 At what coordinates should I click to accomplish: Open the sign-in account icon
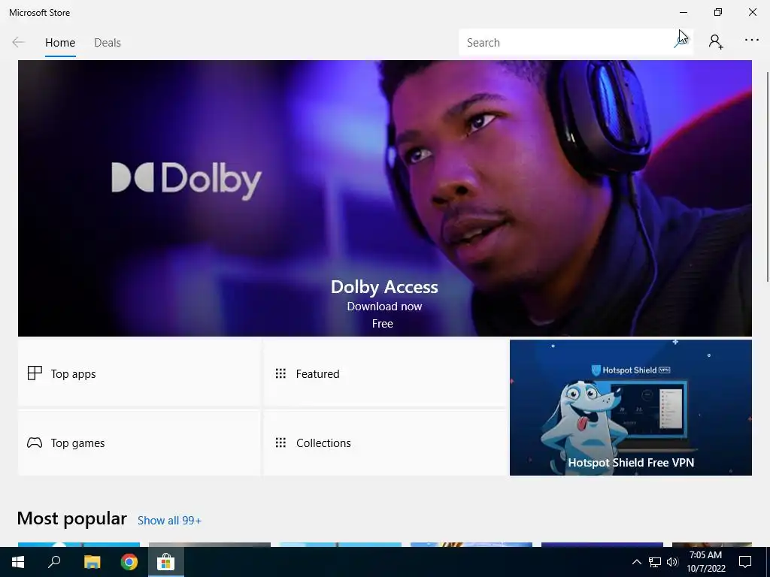coord(716,42)
